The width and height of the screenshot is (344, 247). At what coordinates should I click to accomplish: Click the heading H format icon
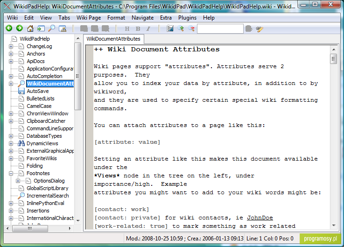click(x=127, y=28)
